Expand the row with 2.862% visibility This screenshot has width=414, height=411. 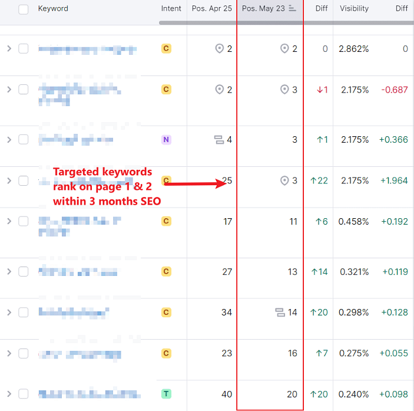9,49
